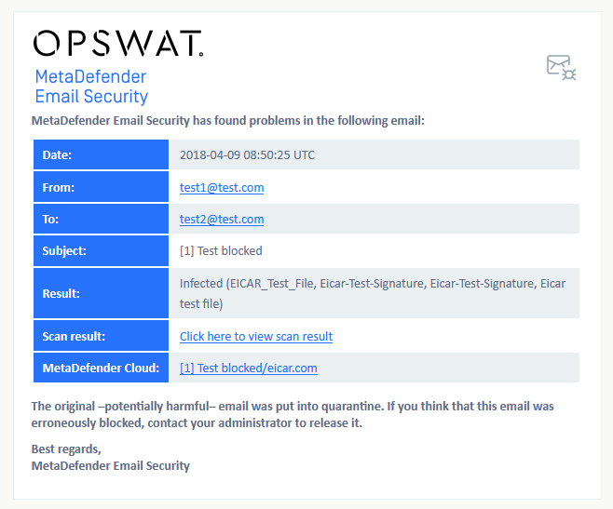Click the date value 2018-04-09 08:50:25 UTC
Screen dimensions: 613x509
247,155
